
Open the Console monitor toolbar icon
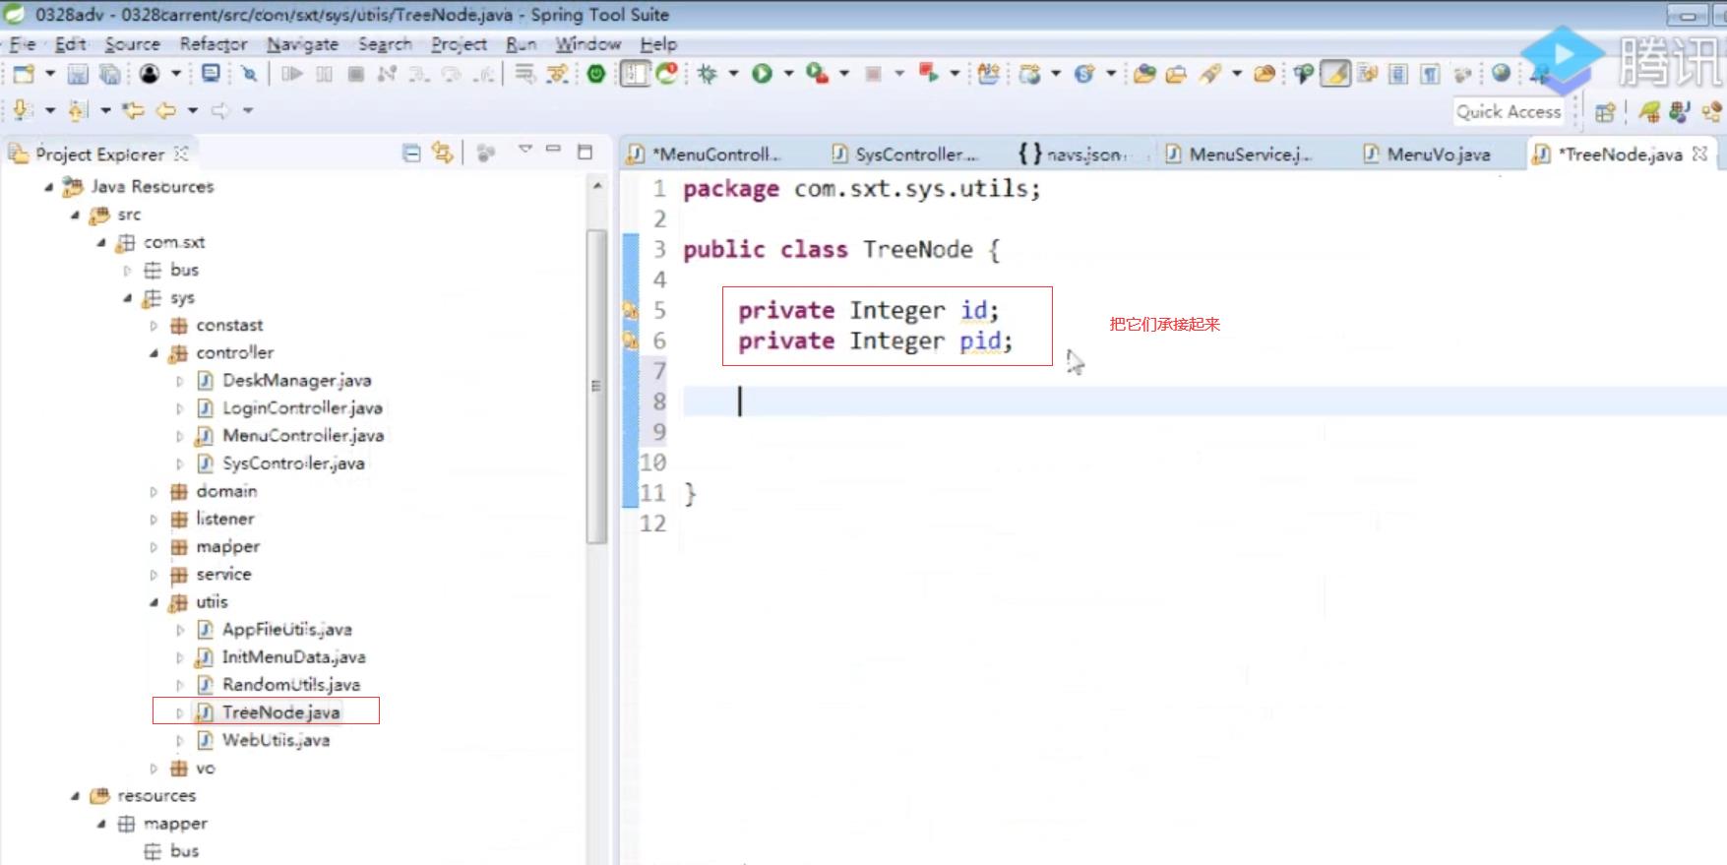click(211, 74)
